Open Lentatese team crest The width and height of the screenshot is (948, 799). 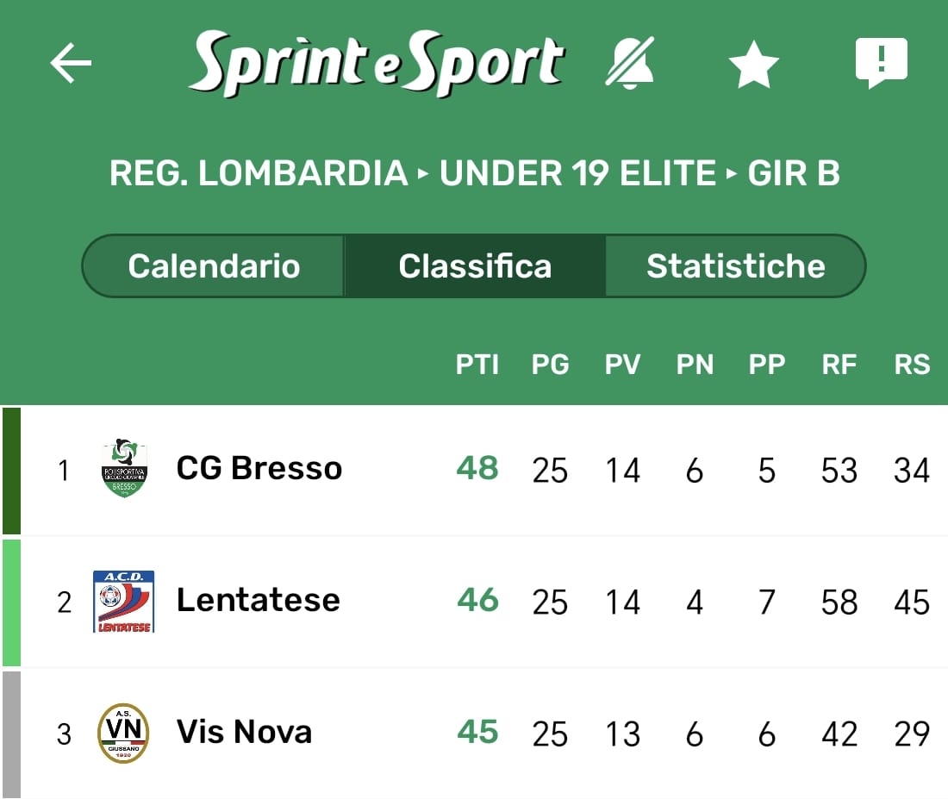[124, 601]
